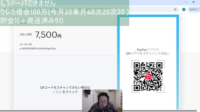Viewport: 200px width, 112px height.
Task: Click the horizontal scrollbar at the bottom
Action: [x=98, y=111]
